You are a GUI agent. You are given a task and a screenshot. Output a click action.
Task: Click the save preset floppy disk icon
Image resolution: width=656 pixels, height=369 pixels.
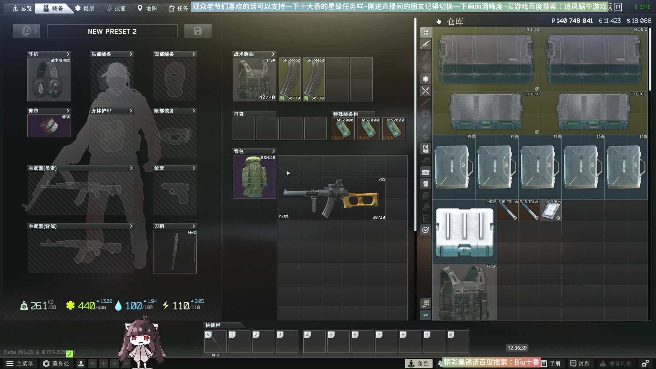(x=198, y=31)
